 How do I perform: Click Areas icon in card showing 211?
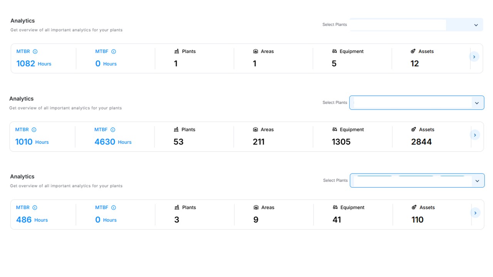point(255,130)
